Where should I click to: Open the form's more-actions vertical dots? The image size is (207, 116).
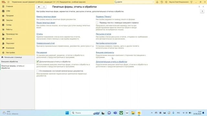(x=199, y=6)
